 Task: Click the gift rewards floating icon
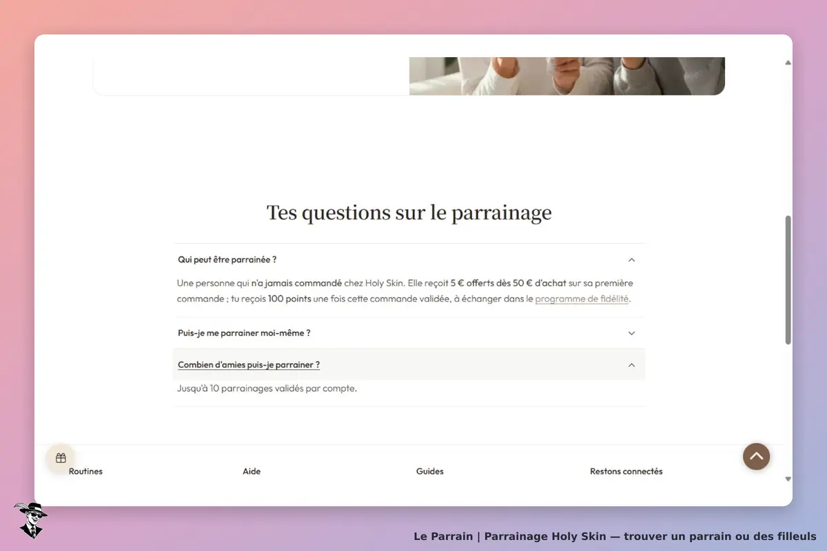(61, 458)
